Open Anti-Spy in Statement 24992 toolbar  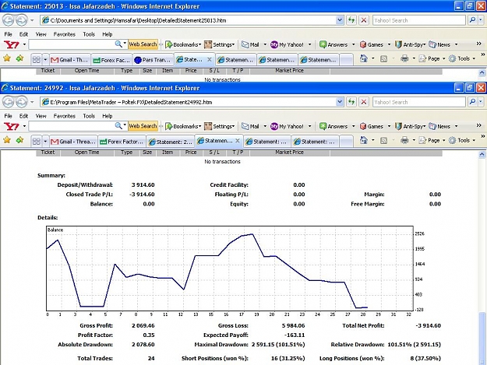(410, 126)
